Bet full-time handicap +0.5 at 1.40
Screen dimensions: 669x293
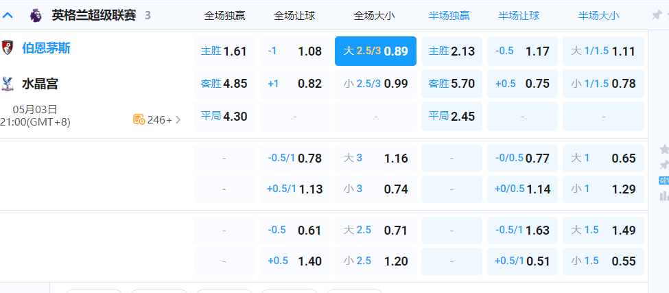tap(294, 261)
